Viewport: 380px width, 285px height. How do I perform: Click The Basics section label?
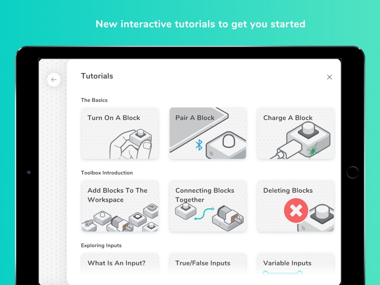(x=94, y=100)
